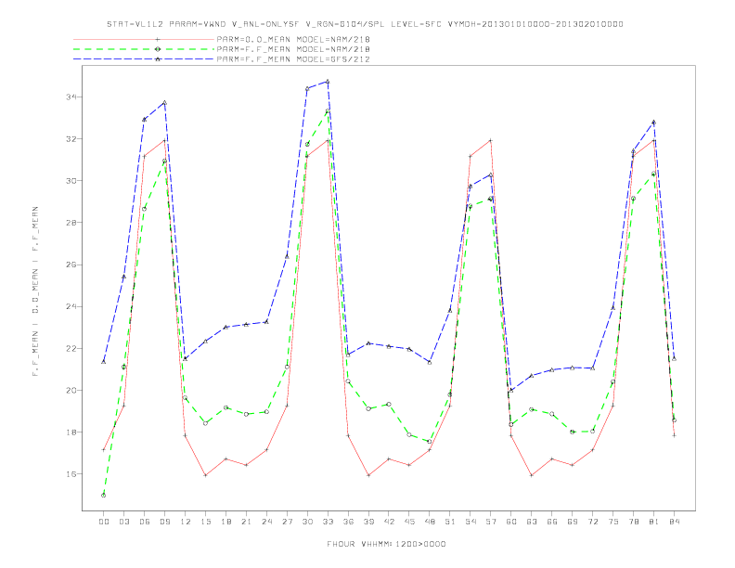Click x-axis forecast hour label 60

(x=511, y=522)
